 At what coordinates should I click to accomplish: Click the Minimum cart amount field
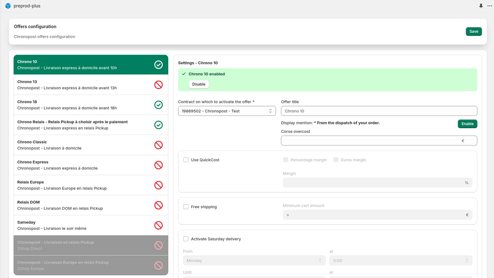[377, 215]
